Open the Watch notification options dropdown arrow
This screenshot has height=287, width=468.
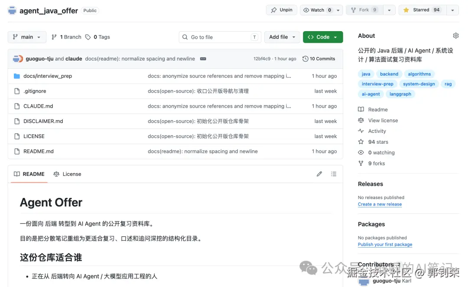pos(338,10)
